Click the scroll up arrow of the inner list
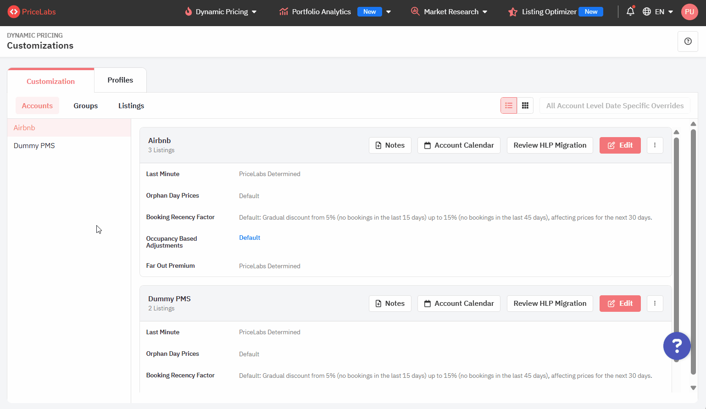This screenshot has width=706, height=409. (676, 132)
